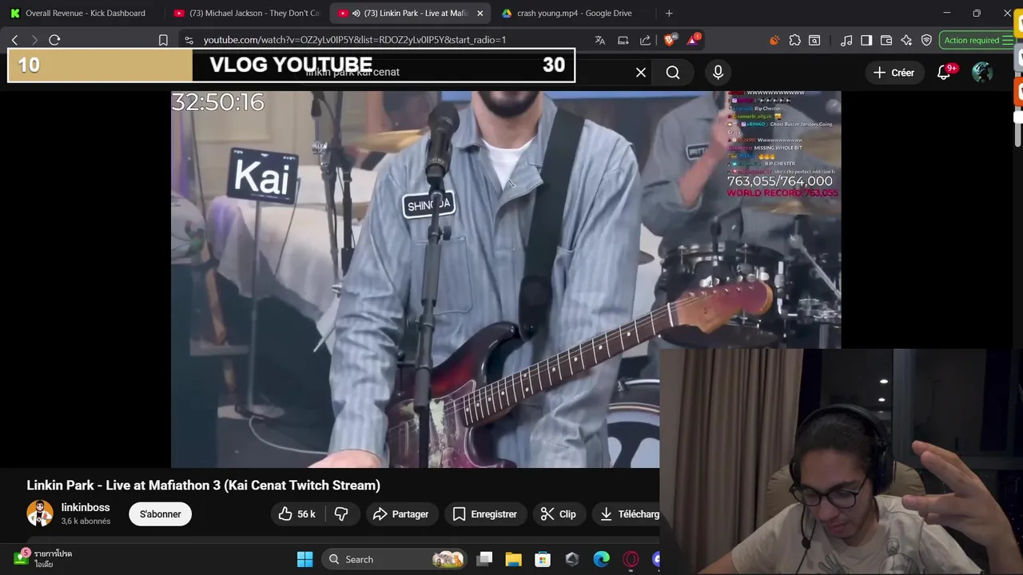Screen dimensions: 1023x575
Task: Like the video with thumbs up 56 k
Action: click(297, 514)
